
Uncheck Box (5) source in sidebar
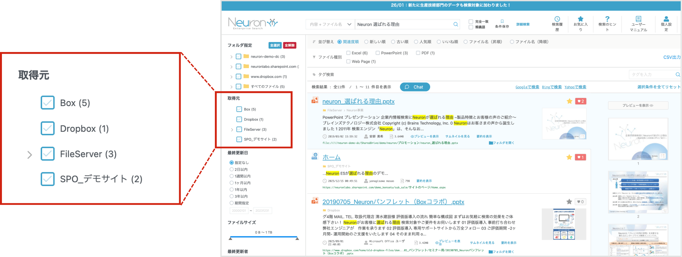point(239,109)
